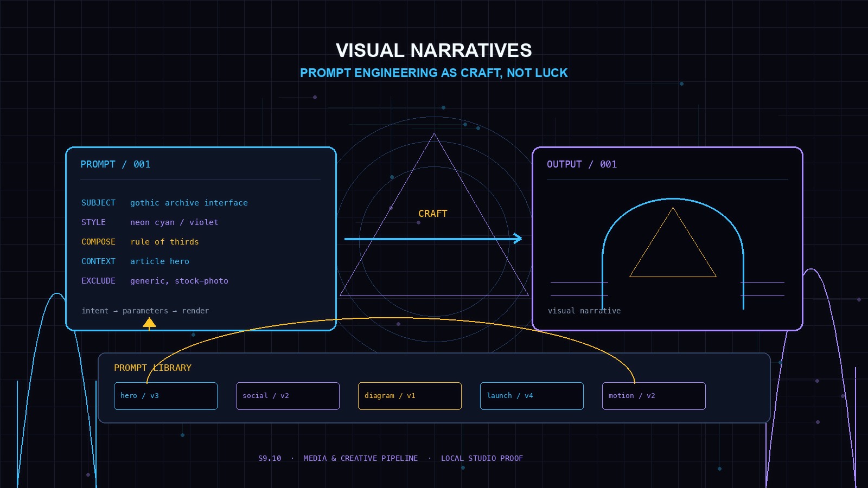Click the 'OUTPUT / 001' panel header

click(582, 164)
